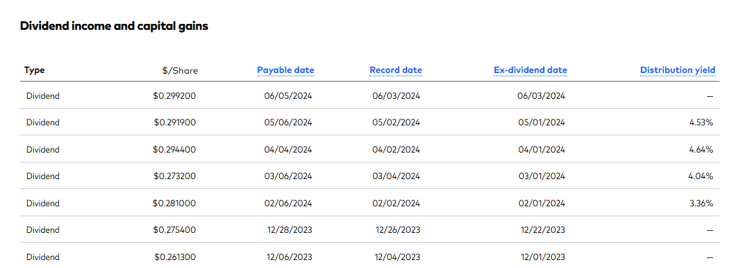Viewport: 754px width, 268px height.
Task: Click the 4.64% distribution yield value
Action: point(700,149)
